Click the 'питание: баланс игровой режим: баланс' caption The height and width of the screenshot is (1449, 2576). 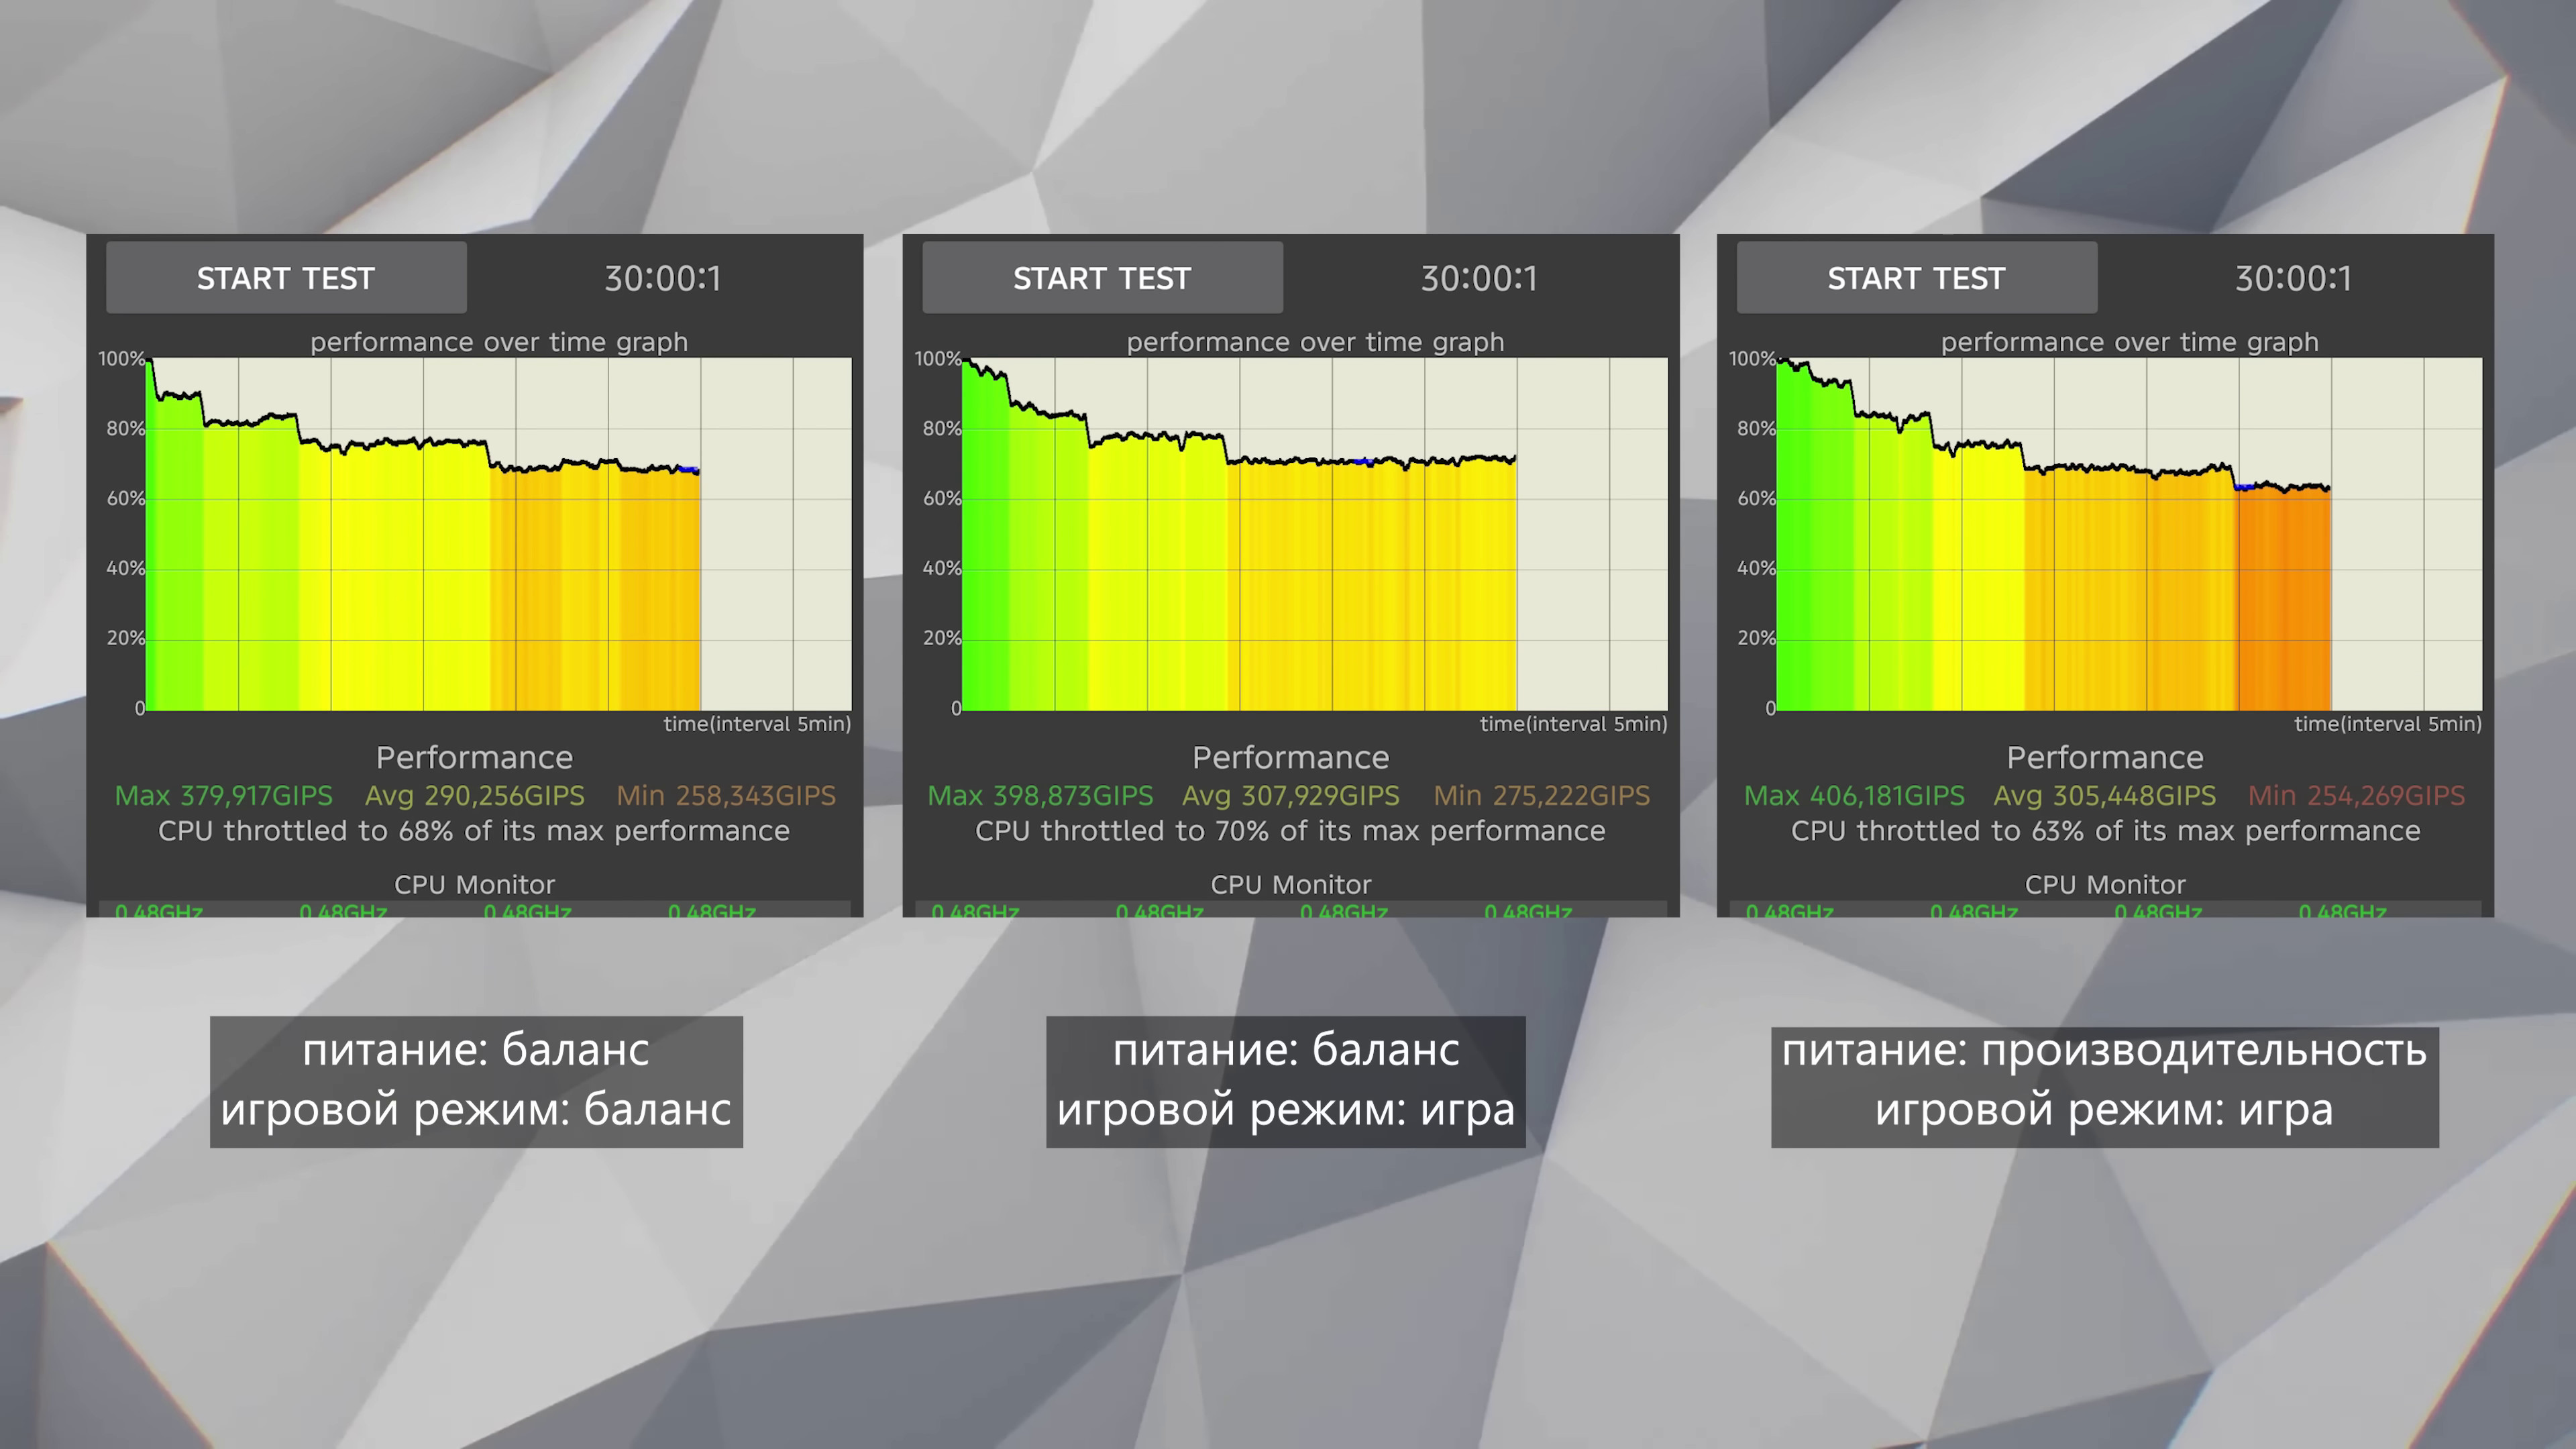pyautogui.click(x=476, y=1081)
